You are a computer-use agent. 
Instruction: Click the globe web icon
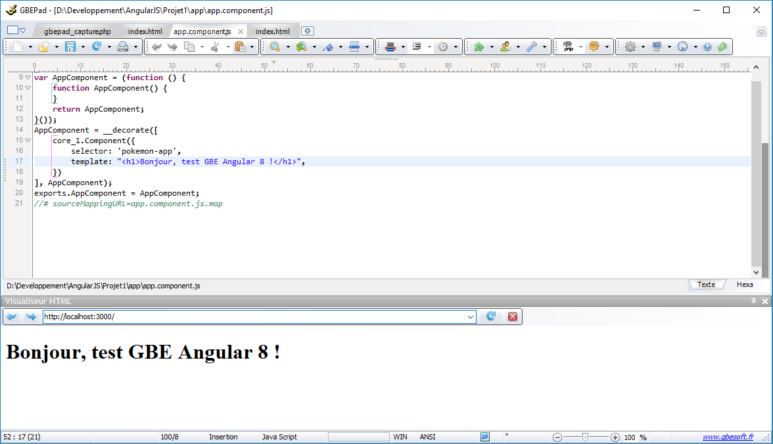tap(683, 47)
